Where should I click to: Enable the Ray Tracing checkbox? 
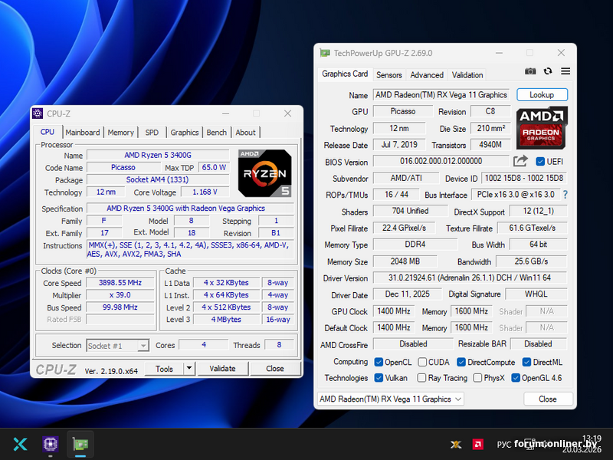coord(421,378)
